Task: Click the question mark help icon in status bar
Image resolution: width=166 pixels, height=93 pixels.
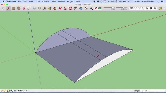Action: pyautogui.click(x=12, y=91)
